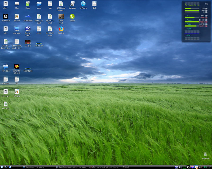Open the Guitar Pro 5 icon
Screen dimensions: 212x169
61,16
